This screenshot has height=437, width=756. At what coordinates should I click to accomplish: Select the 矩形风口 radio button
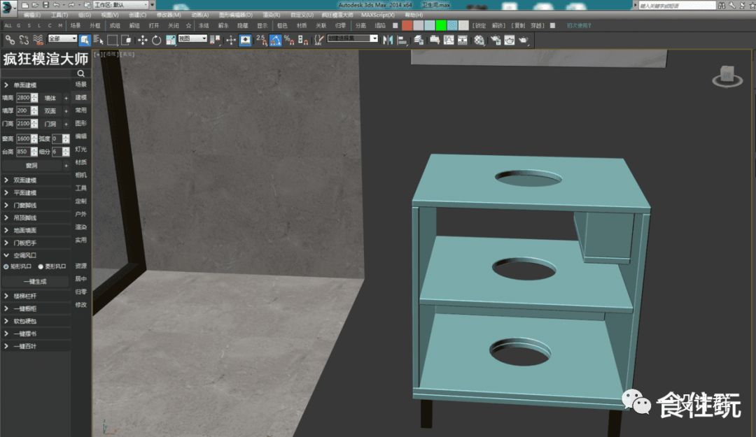point(6,266)
